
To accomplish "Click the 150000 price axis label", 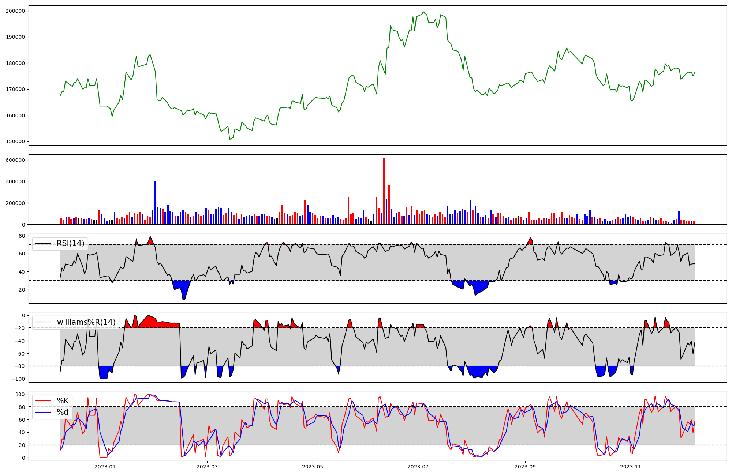I will (x=15, y=142).
